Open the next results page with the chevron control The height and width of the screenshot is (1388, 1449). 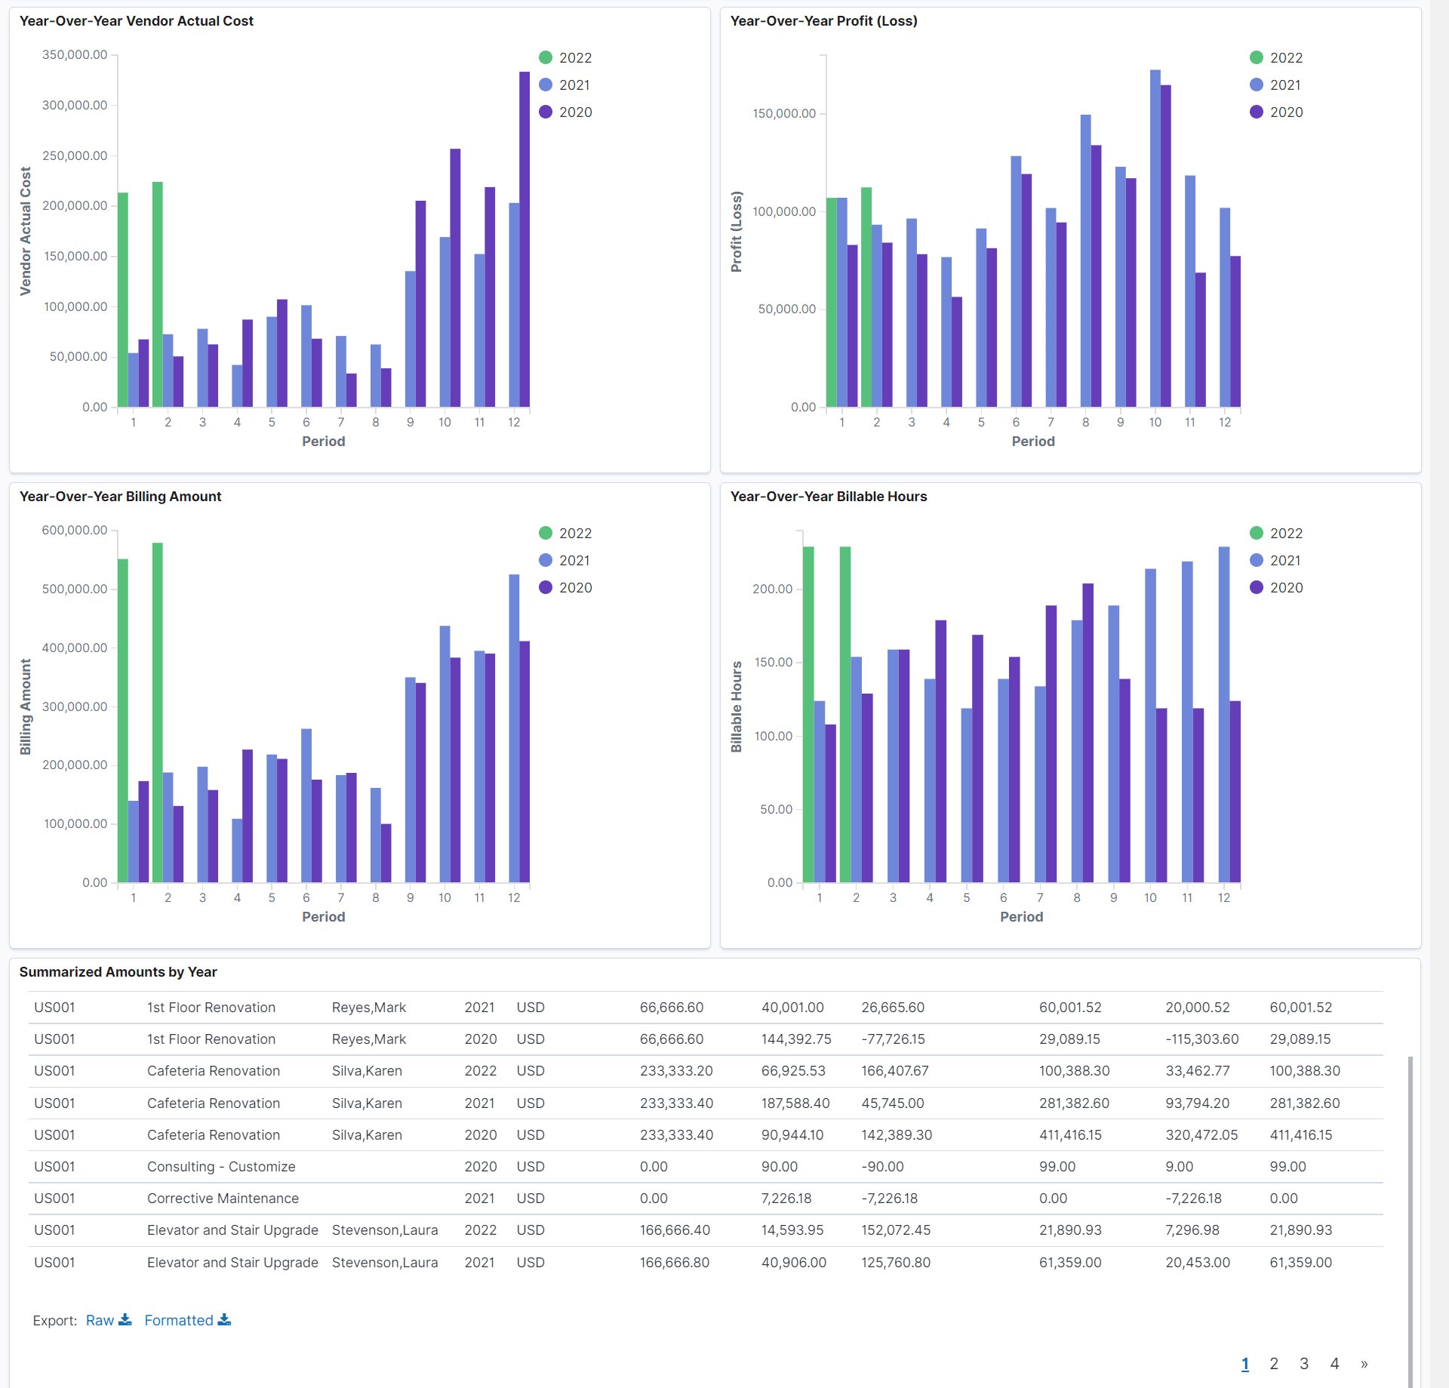point(1364,1363)
